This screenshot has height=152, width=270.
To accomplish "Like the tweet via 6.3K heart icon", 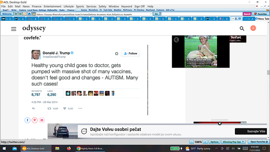I will pyautogui.click(x=64, y=108).
